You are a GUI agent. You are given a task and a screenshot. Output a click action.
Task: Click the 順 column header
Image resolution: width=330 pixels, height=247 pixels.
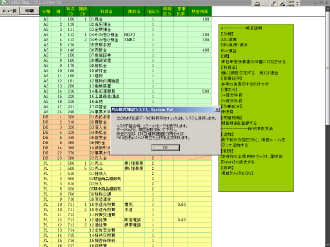[58, 12]
